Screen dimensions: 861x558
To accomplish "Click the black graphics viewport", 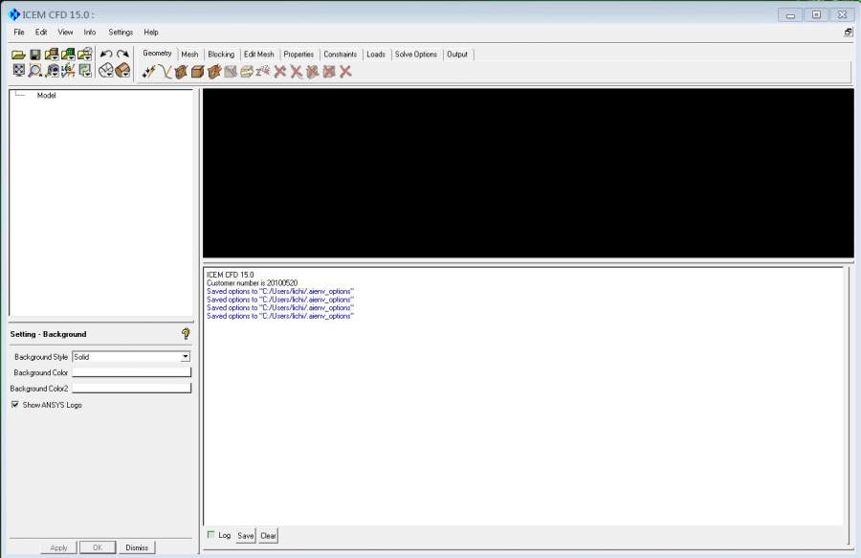I will [528, 173].
